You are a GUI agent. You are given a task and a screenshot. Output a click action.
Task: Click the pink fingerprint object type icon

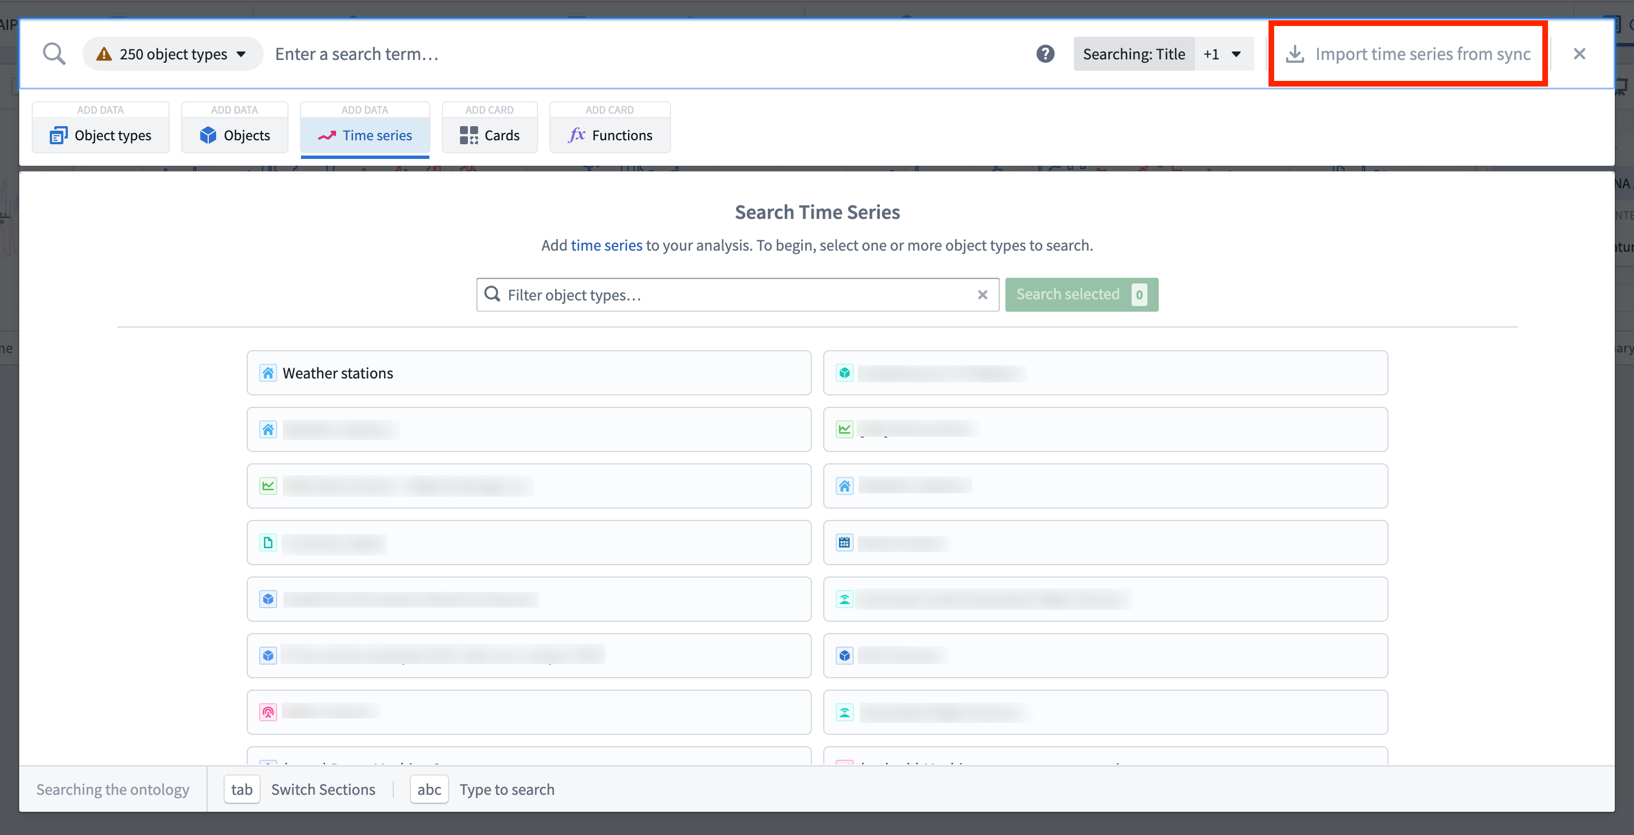coord(268,712)
